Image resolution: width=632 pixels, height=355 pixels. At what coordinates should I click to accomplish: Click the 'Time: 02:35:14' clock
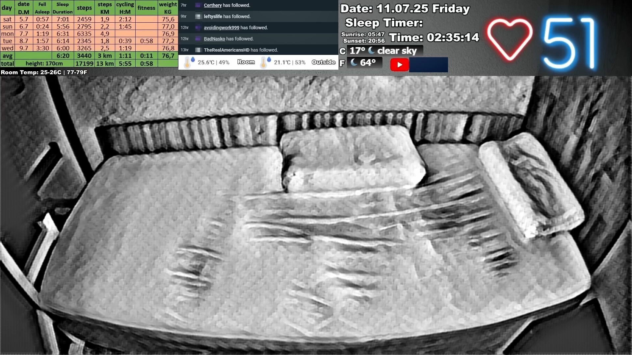pos(434,37)
